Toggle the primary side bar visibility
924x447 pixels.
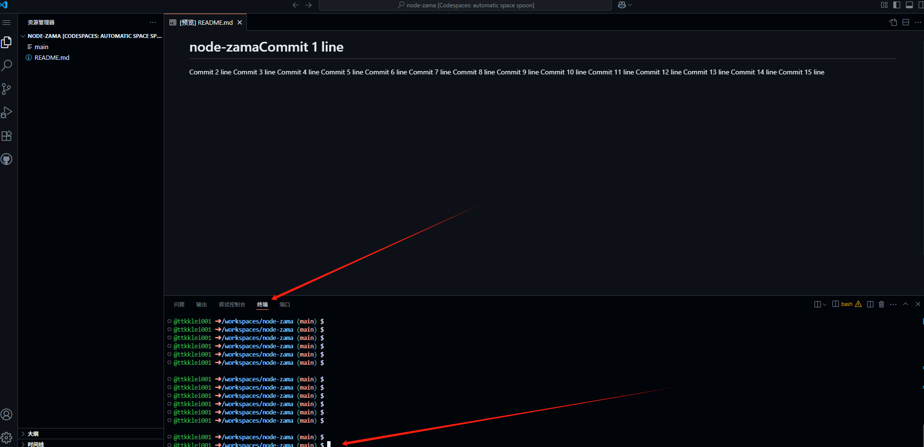pyautogui.click(x=897, y=5)
